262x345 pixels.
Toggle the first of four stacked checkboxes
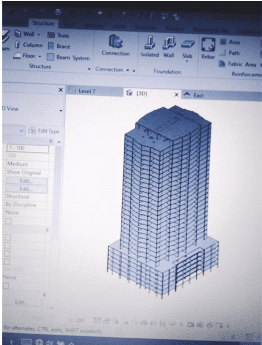click(x=8, y=238)
